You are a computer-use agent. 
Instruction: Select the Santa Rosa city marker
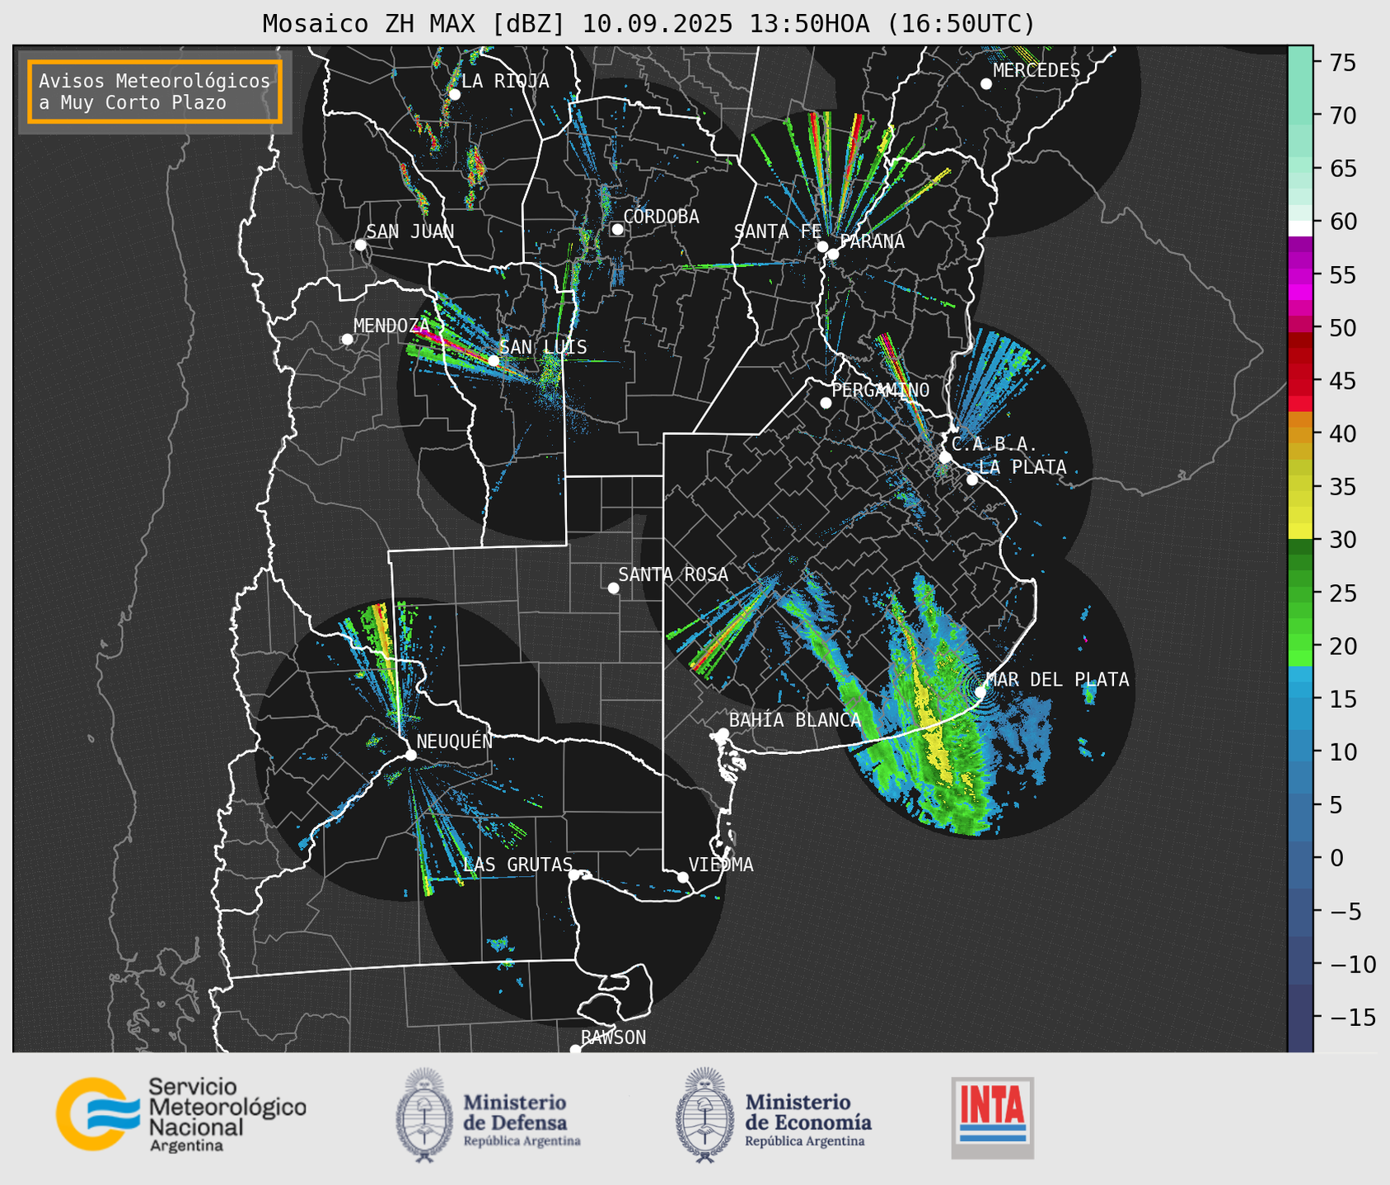tap(613, 588)
